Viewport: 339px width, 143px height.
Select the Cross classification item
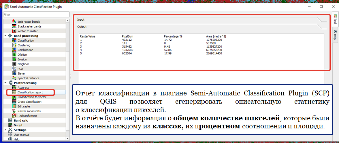point(29,102)
